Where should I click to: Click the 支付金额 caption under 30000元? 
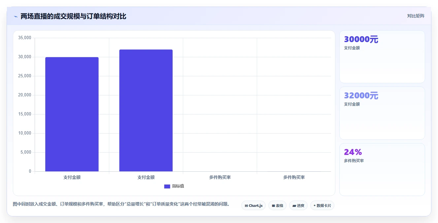pyautogui.click(x=352, y=48)
